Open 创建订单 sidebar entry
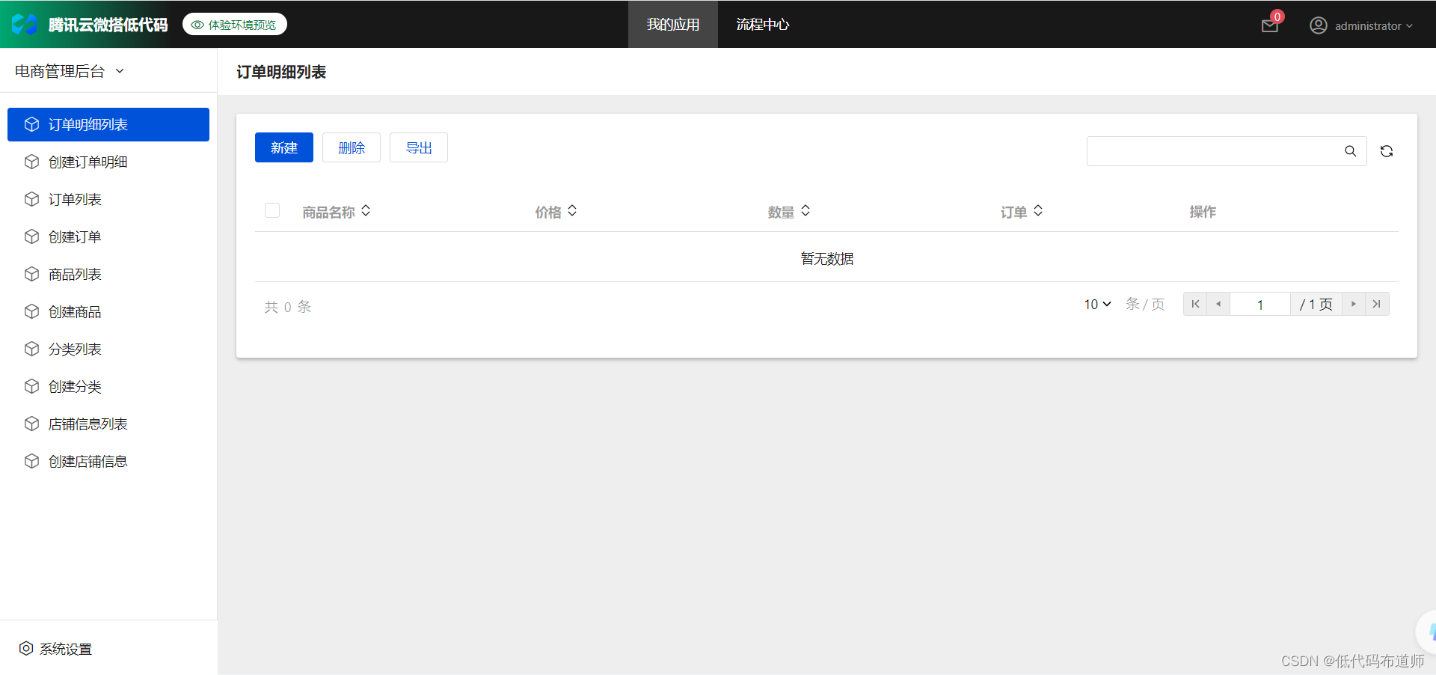 [x=108, y=236]
